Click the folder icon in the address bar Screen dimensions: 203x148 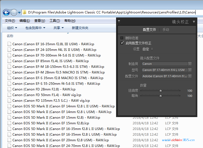pyautogui.click(x=24, y=12)
